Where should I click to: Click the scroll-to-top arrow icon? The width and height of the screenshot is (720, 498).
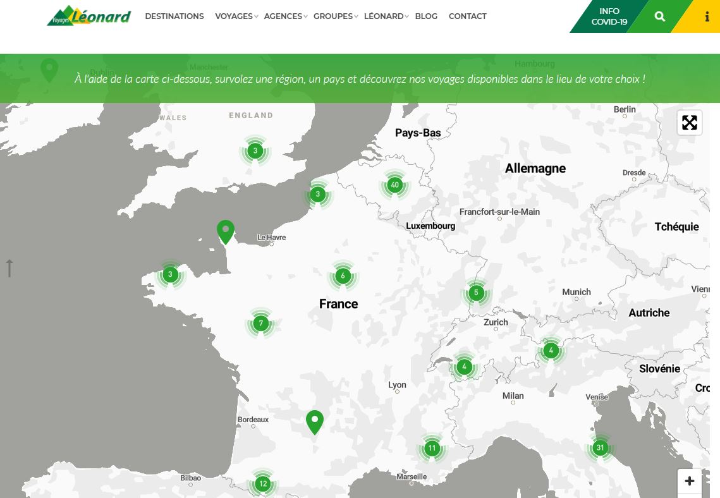[x=9, y=268]
